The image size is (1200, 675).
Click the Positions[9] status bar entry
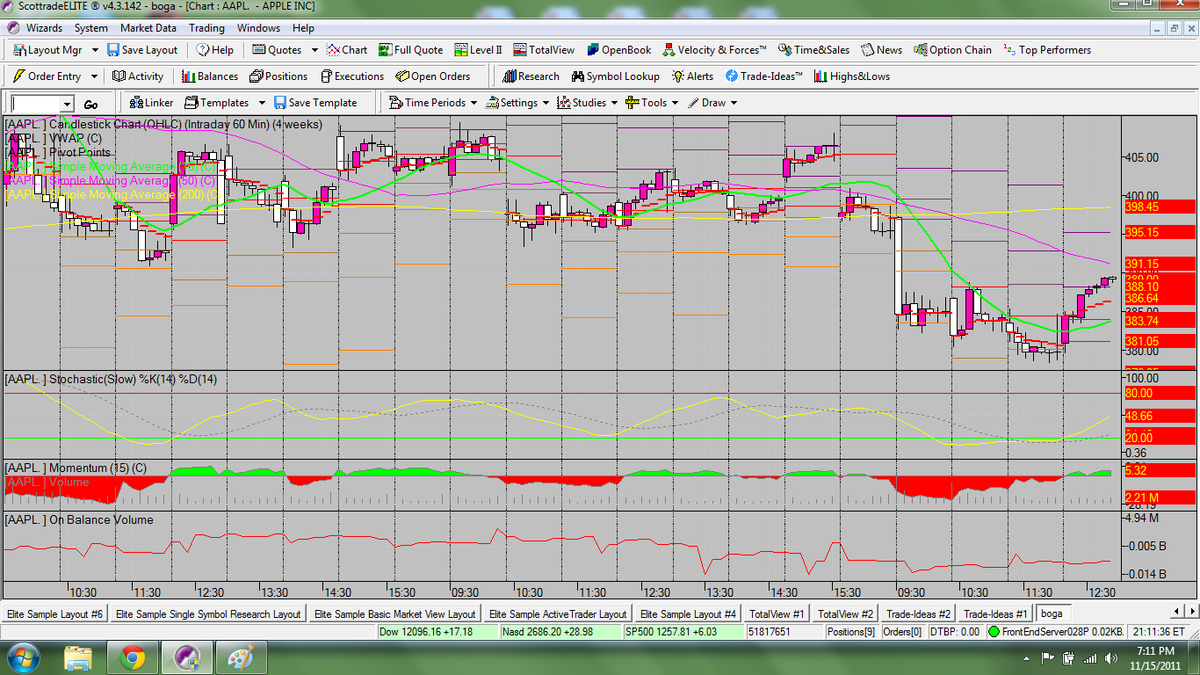pyautogui.click(x=851, y=632)
